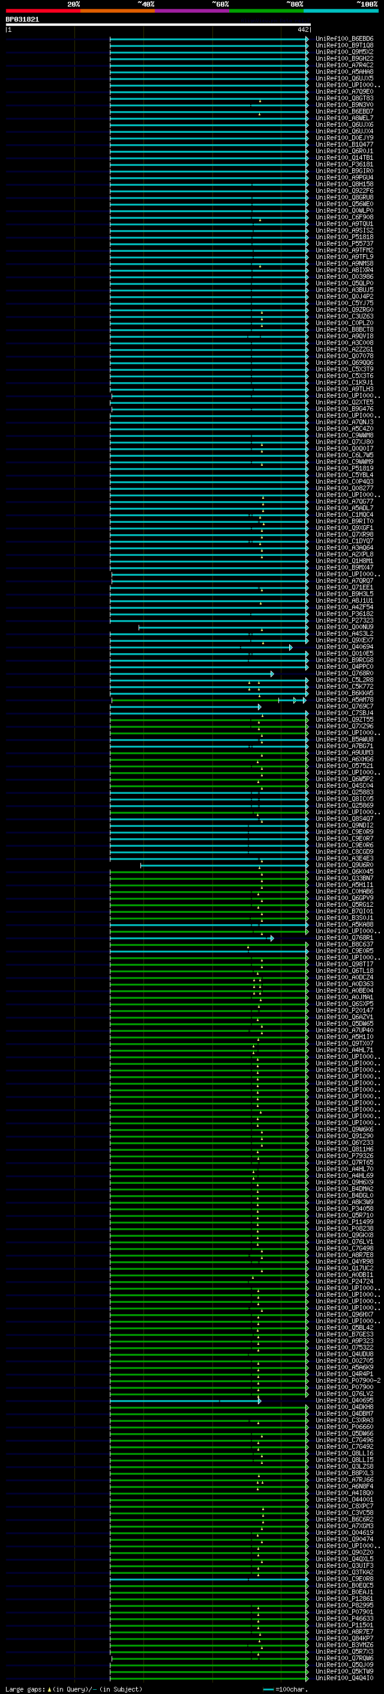The width and height of the screenshot is (384, 1694).
Task: Select the UniRef100_A5AM78 label
Action: pyautogui.click(x=344, y=699)
